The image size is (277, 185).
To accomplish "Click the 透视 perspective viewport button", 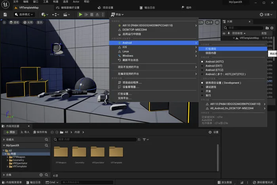I will (x=14, y=22).
